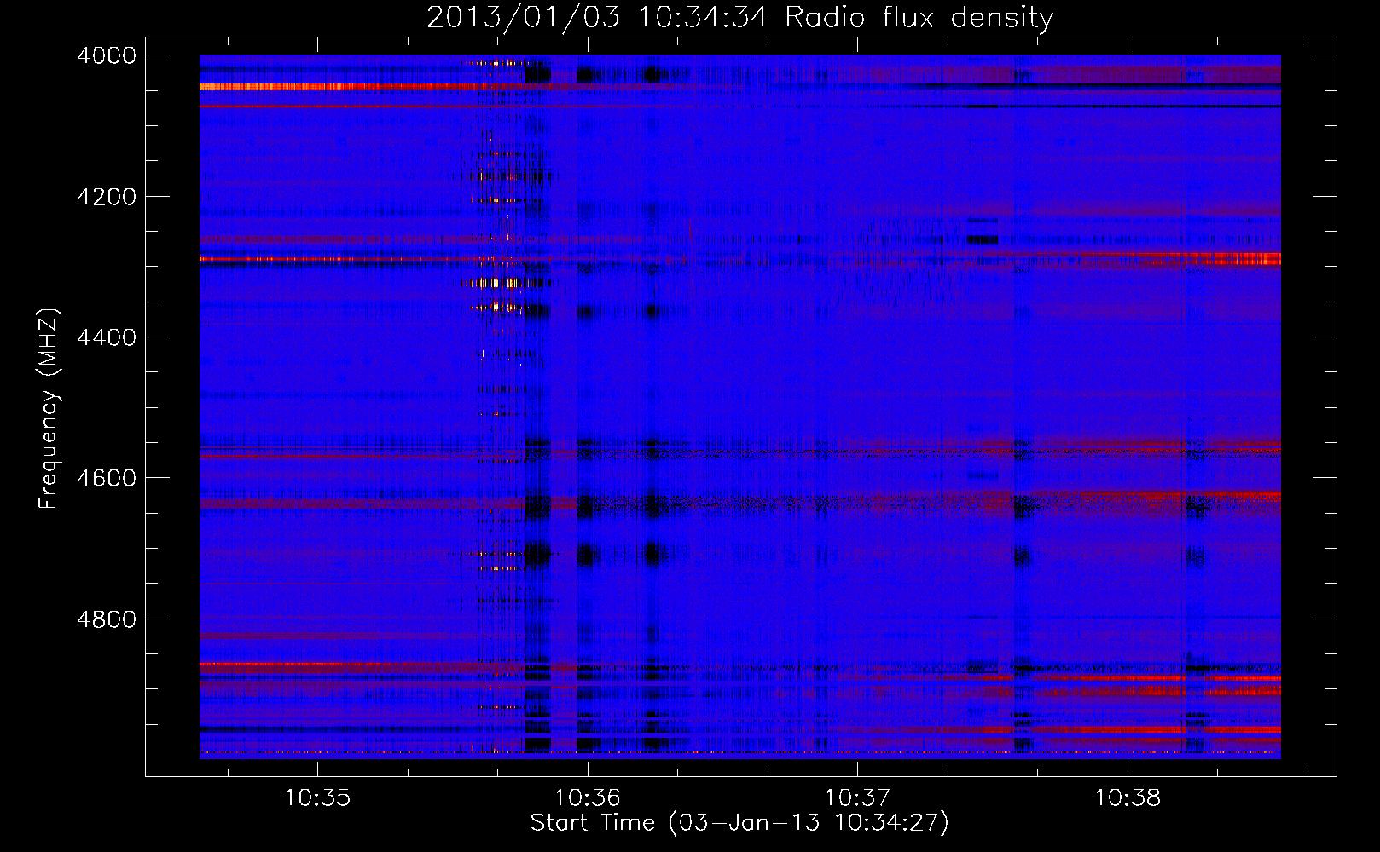
Task: Click the 10:38 time axis label
Action: 1128,798
